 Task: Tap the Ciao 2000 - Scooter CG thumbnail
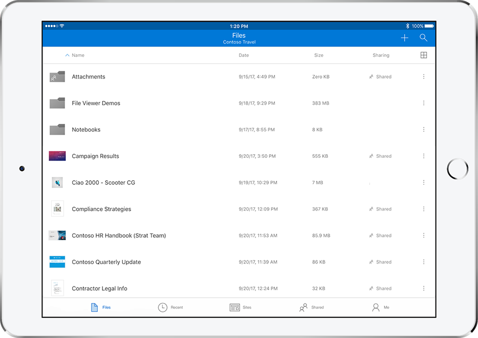[57, 182]
